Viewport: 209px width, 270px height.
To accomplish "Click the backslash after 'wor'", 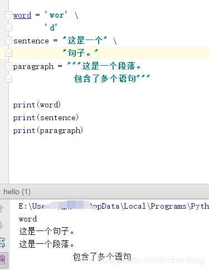I will click(76, 15).
